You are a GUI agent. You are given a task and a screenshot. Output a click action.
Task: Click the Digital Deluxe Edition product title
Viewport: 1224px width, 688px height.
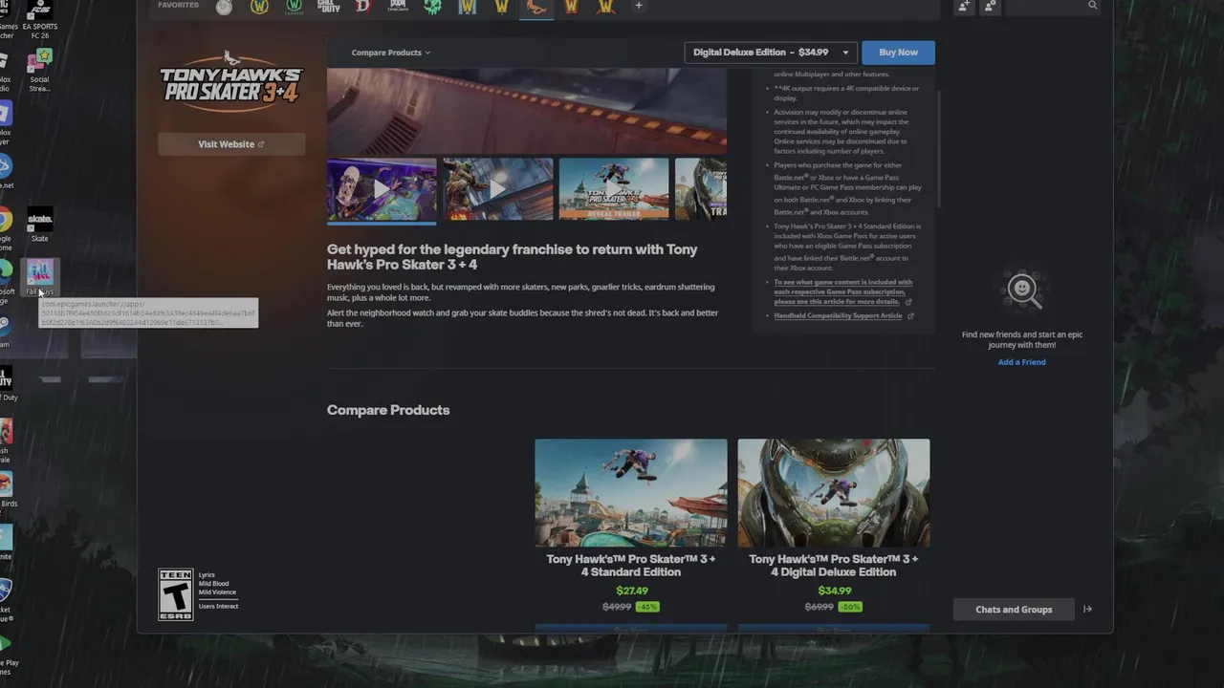click(x=834, y=566)
